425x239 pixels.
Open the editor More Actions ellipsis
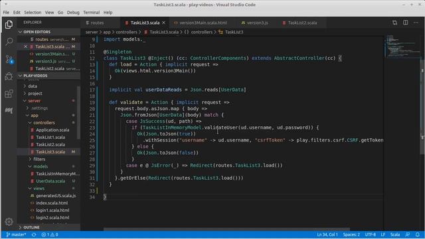pyautogui.click(x=416, y=23)
